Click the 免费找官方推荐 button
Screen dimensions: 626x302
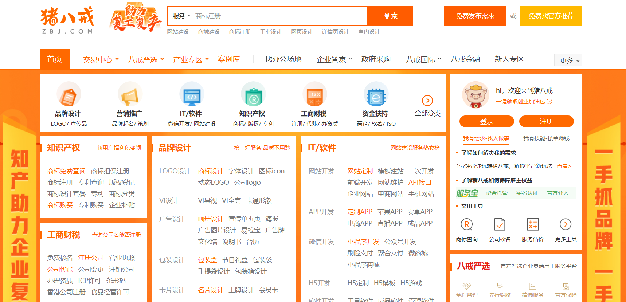(551, 16)
